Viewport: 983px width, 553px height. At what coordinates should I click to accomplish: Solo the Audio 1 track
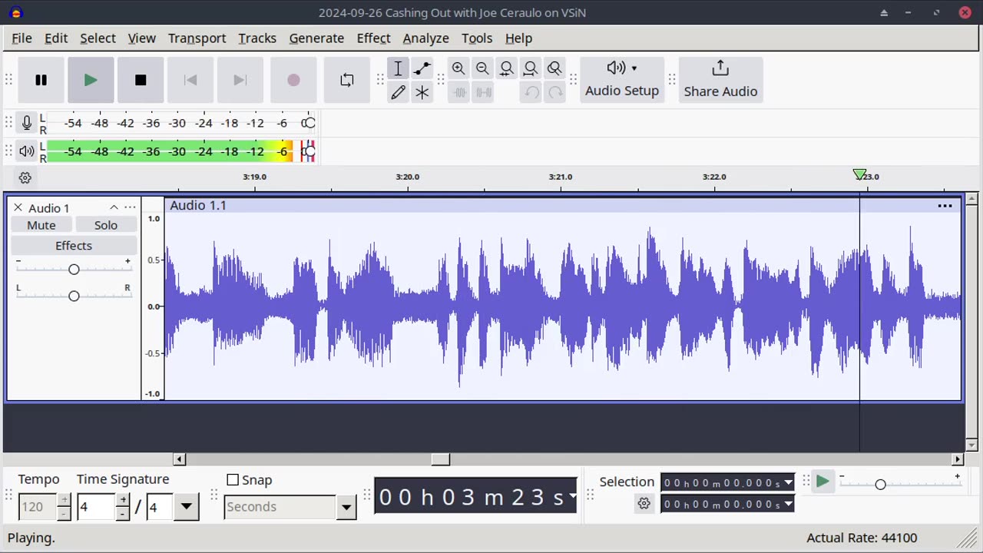[x=106, y=225]
